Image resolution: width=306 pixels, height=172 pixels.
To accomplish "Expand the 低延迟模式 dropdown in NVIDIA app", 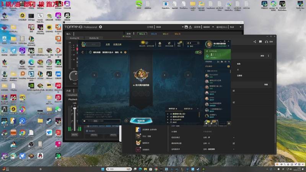I will coord(234,138).
